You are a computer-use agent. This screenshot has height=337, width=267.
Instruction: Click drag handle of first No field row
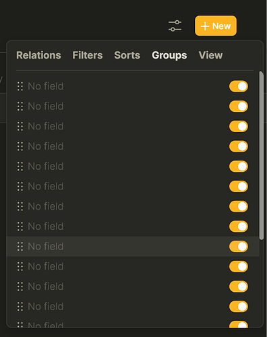(20, 86)
